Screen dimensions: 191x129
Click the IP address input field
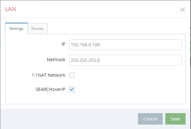point(125,45)
